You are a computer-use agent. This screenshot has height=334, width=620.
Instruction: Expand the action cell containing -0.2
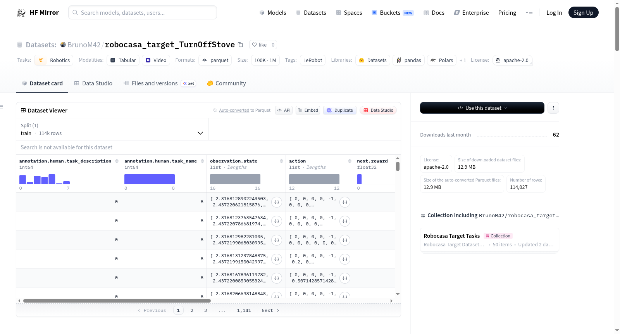(345, 259)
